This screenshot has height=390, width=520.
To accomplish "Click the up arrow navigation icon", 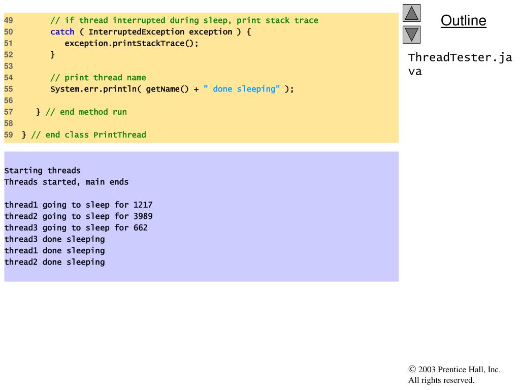I will pos(411,13).
